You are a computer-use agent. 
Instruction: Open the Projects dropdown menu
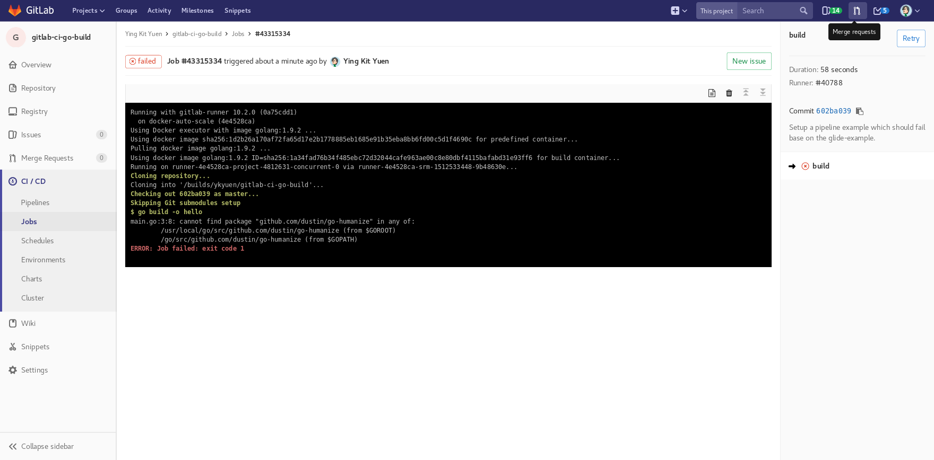88,11
